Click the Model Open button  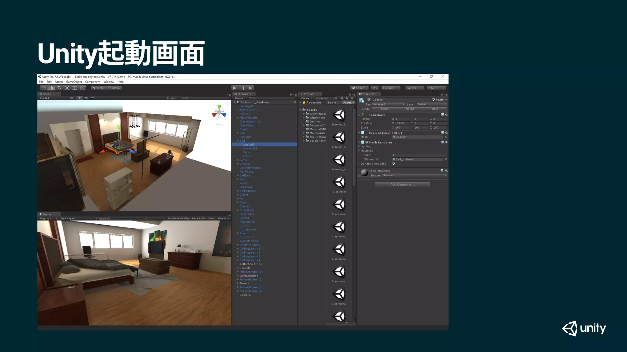[435, 109]
